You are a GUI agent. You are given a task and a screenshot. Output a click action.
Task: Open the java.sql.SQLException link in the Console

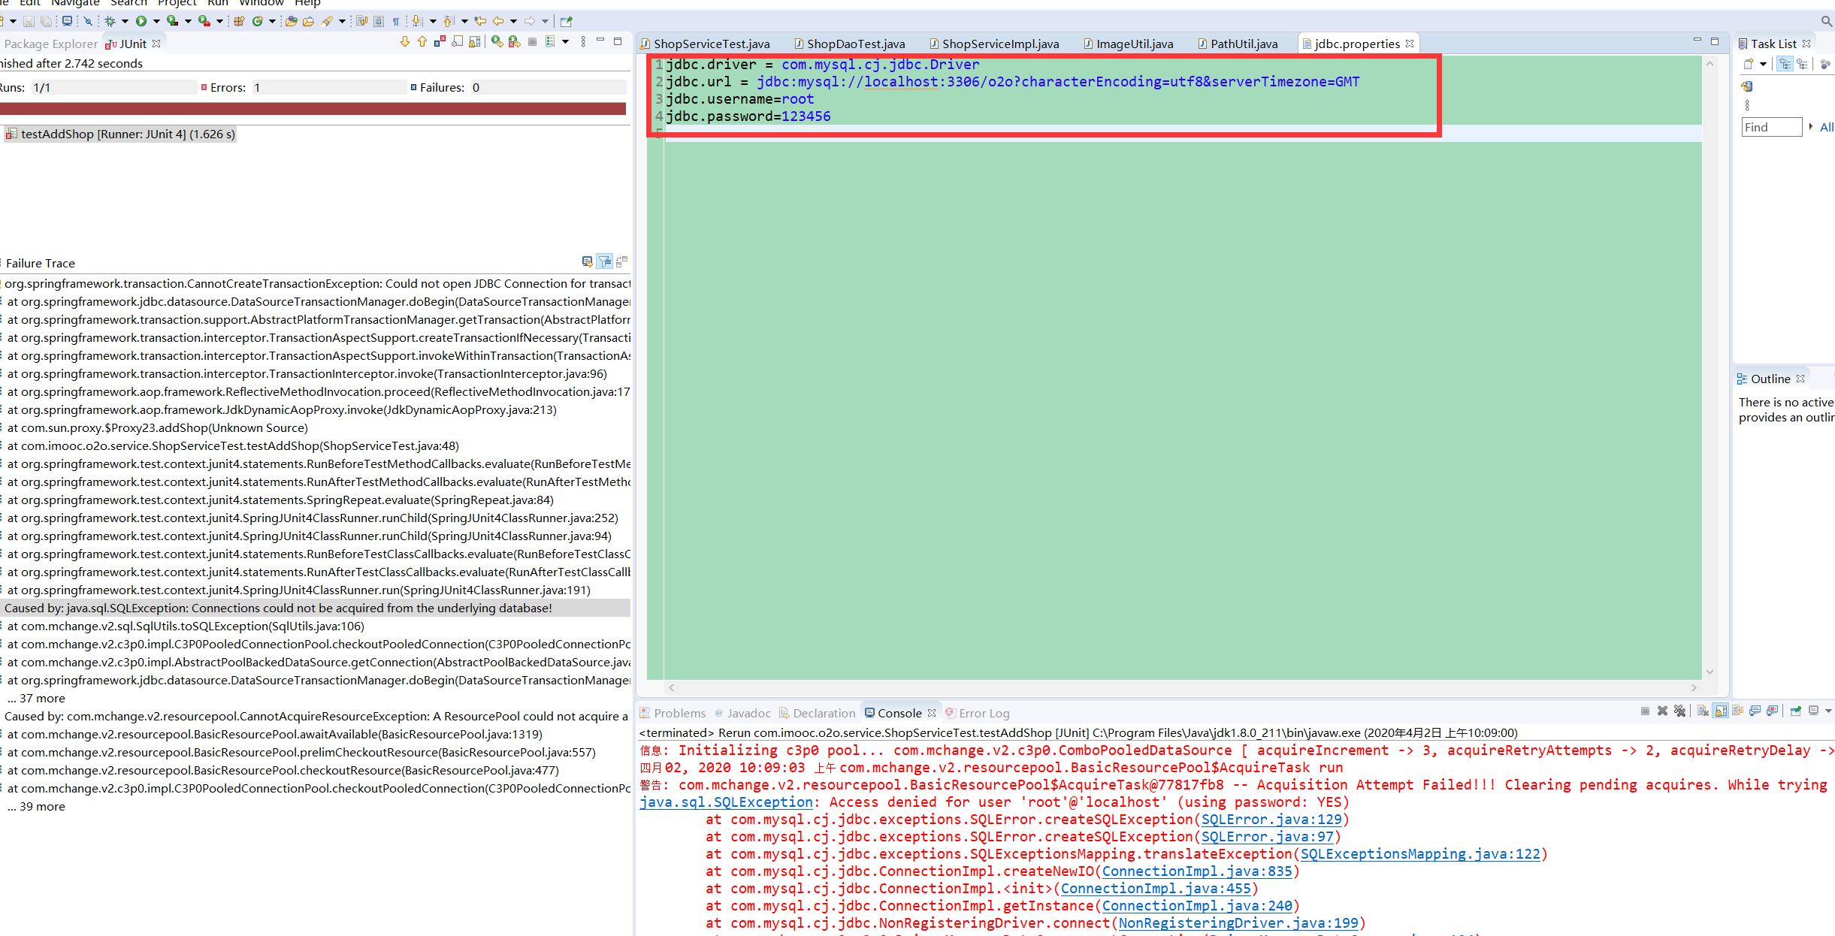pos(726,802)
